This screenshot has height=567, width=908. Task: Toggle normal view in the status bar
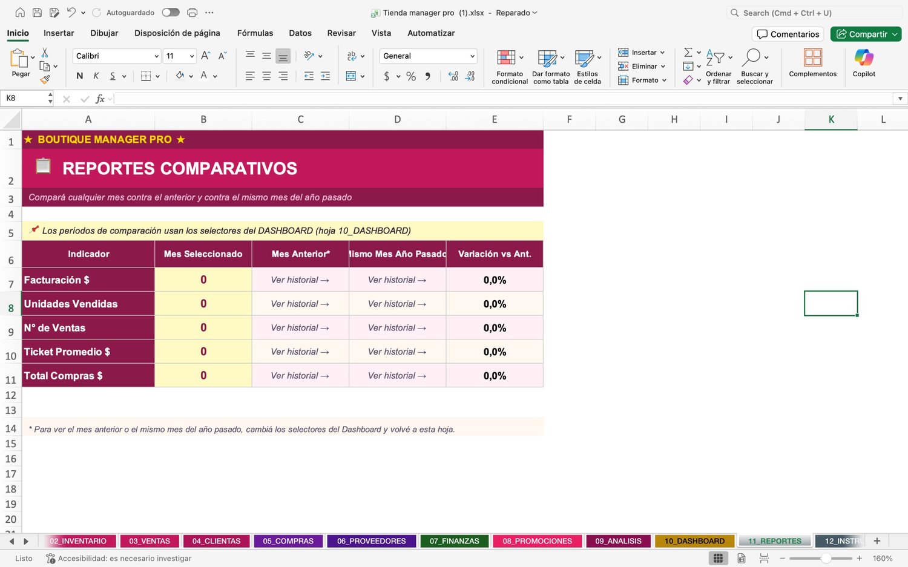718,559
